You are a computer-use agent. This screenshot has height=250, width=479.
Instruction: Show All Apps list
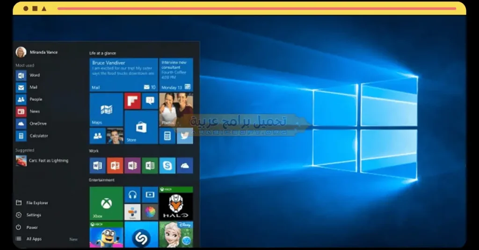29,239
